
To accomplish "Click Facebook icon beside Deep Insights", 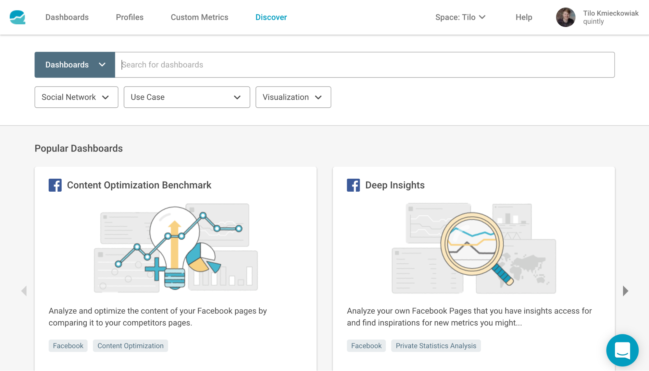I will pos(353,185).
